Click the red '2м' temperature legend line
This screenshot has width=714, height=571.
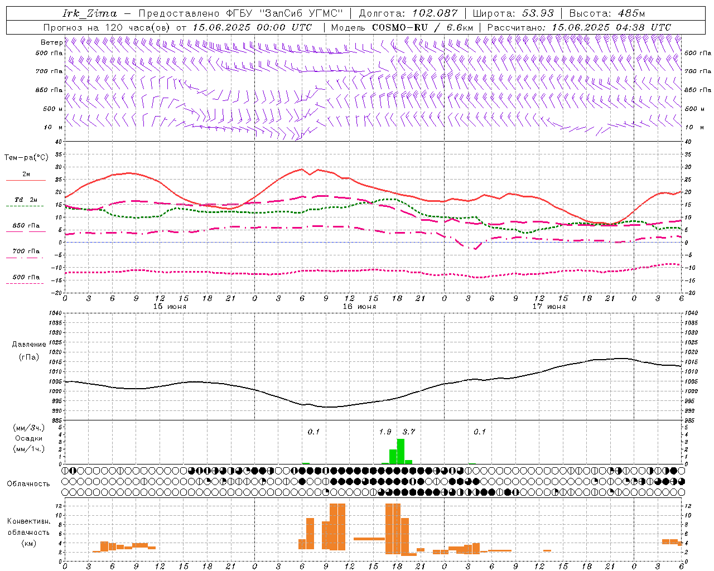coord(26,181)
